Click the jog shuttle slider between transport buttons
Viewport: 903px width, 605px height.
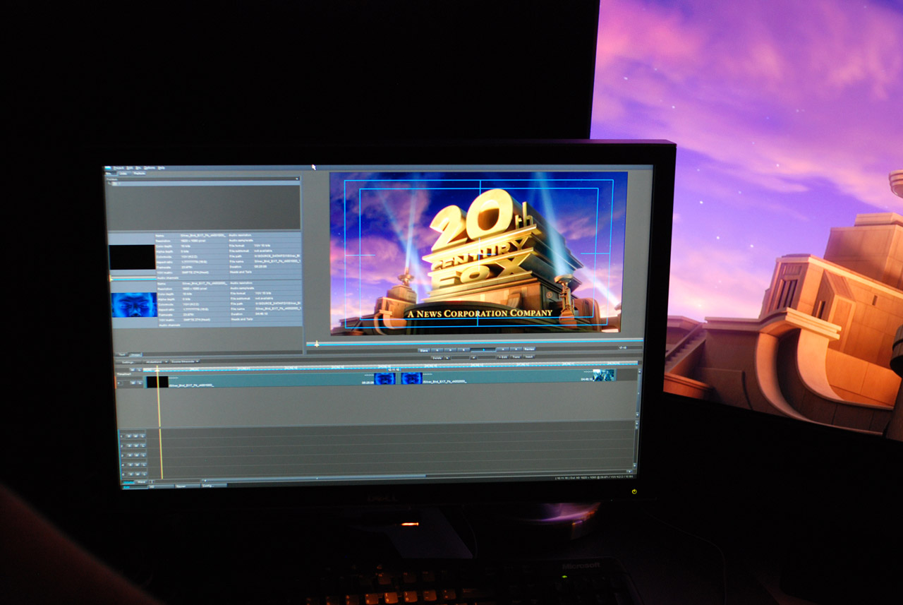[483, 349]
